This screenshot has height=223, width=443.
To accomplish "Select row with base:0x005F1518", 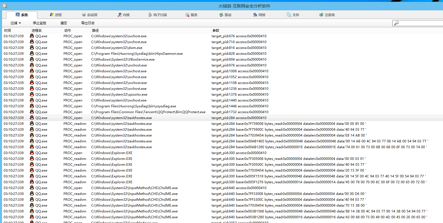I will point(222,176).
